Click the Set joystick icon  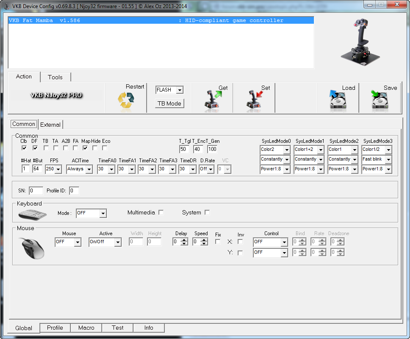254,100
